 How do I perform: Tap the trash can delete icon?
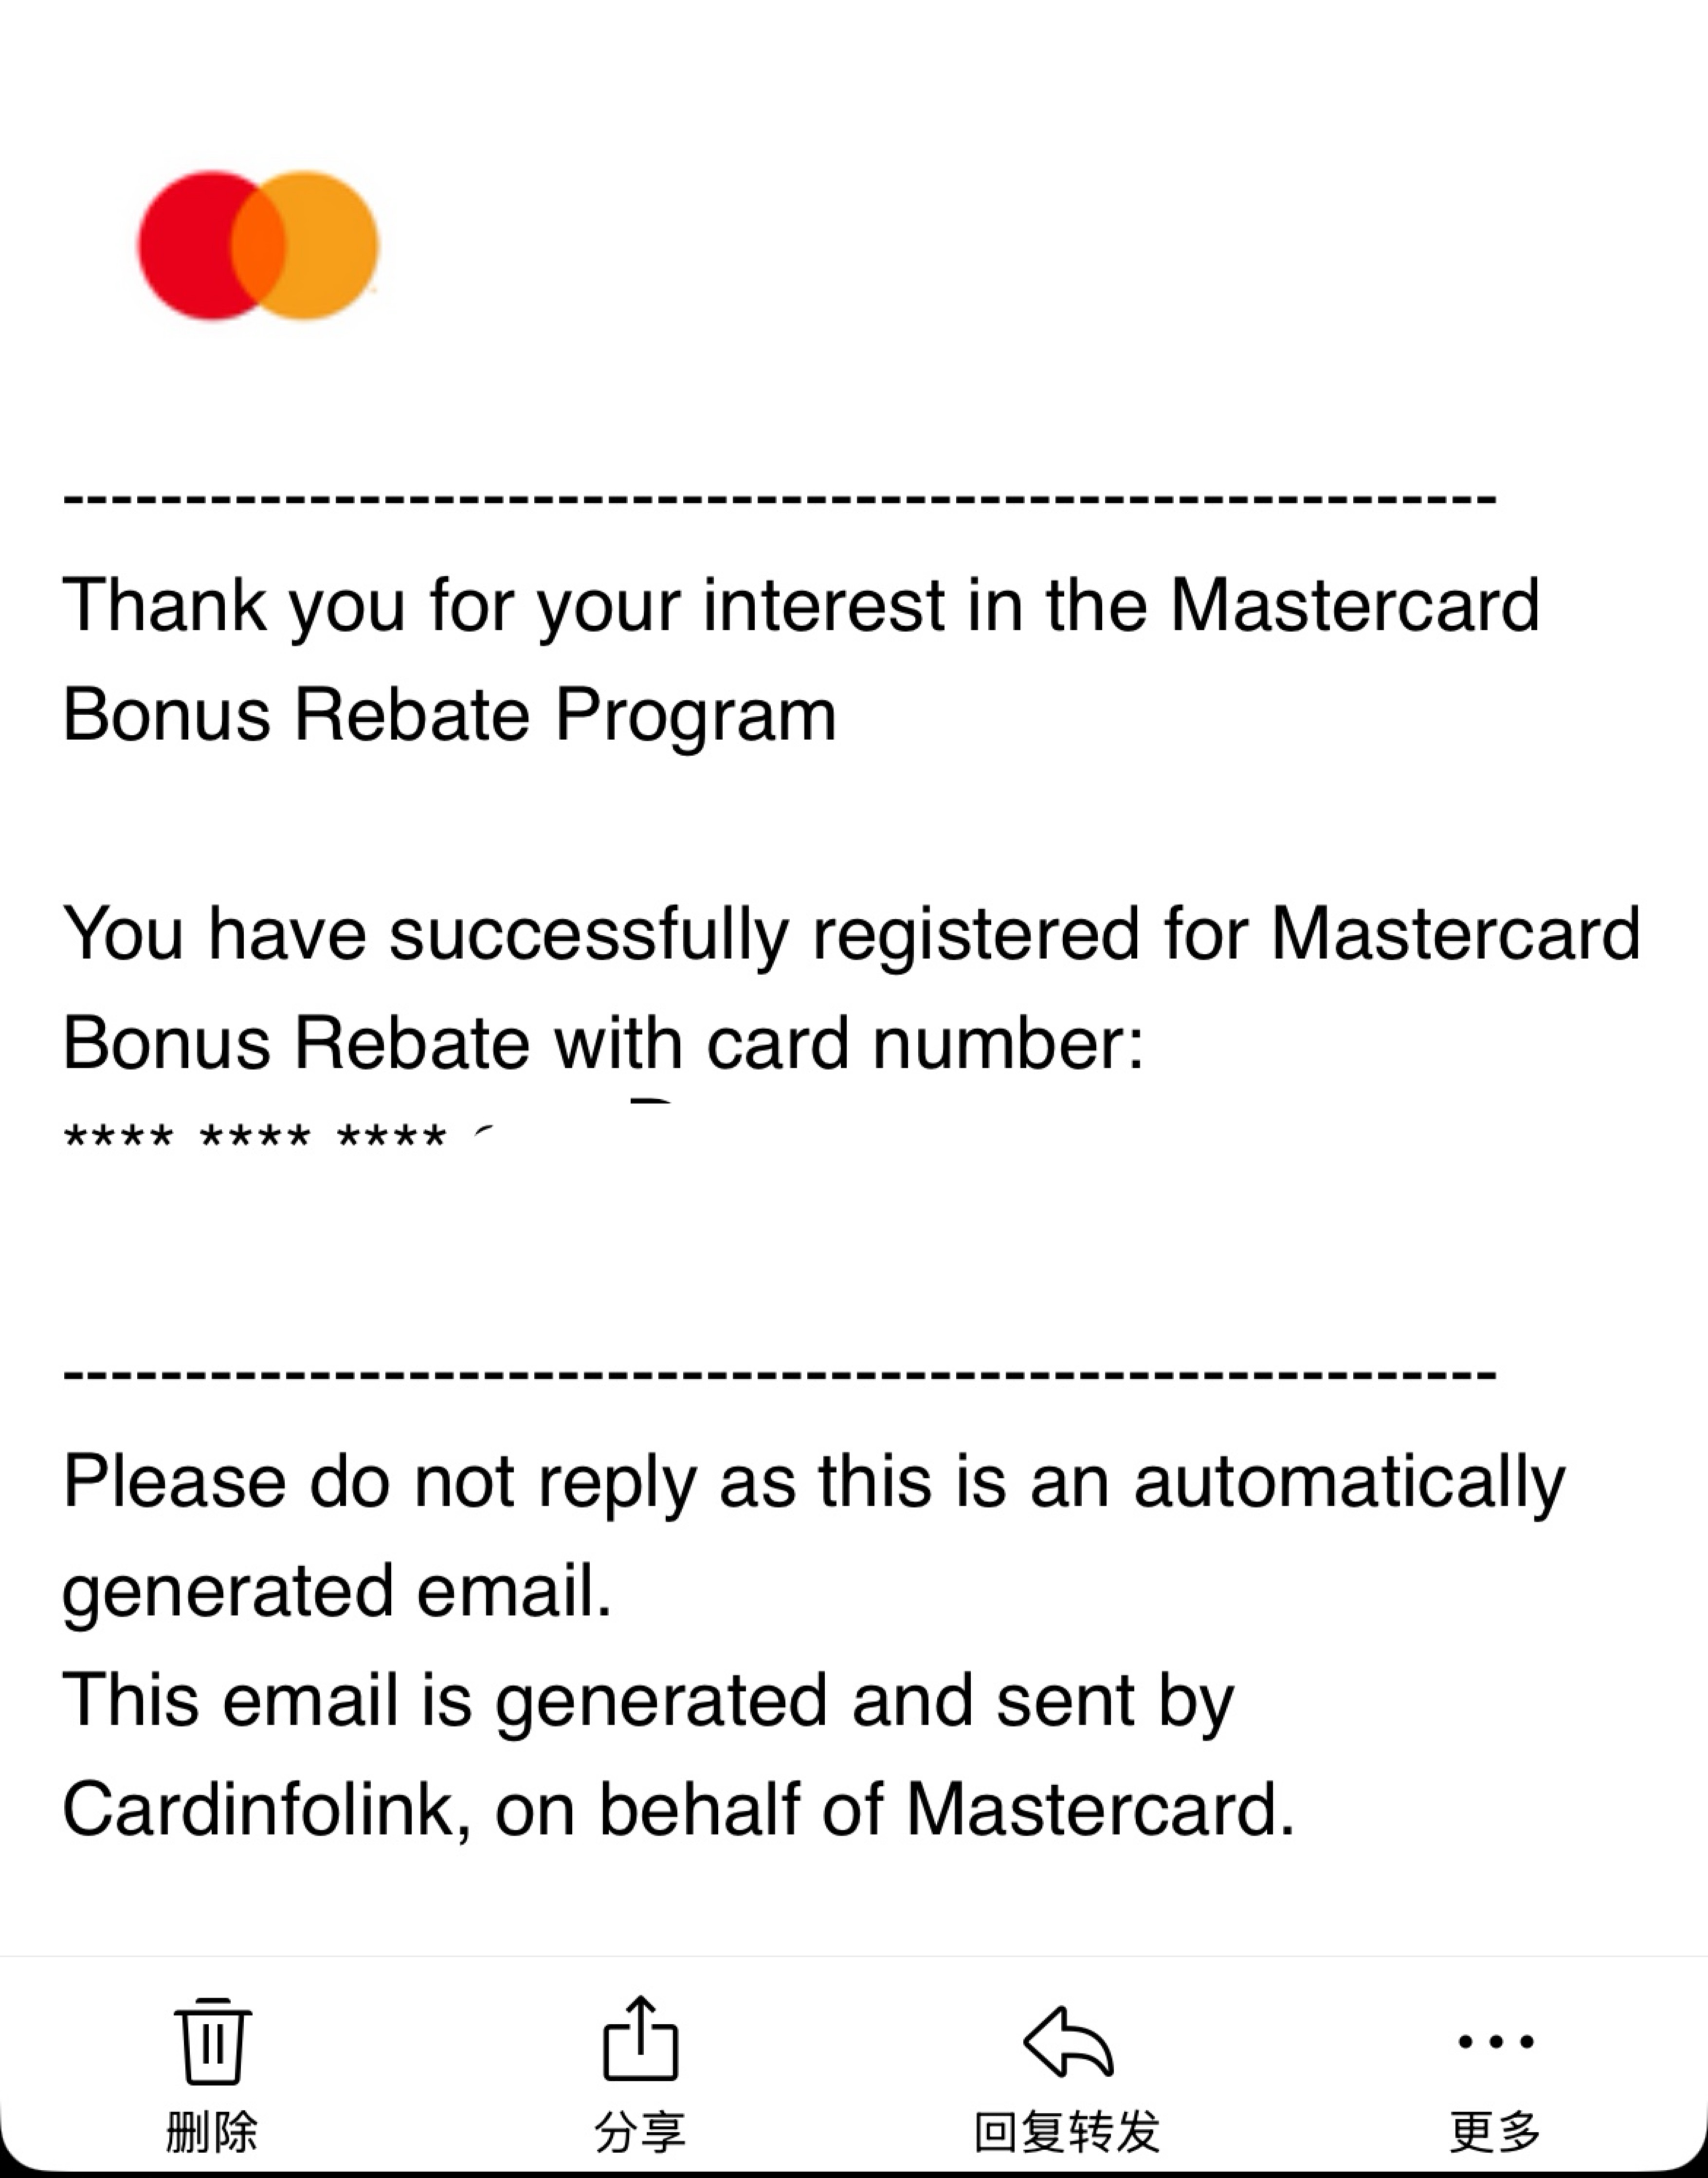tap(212, 2040)
